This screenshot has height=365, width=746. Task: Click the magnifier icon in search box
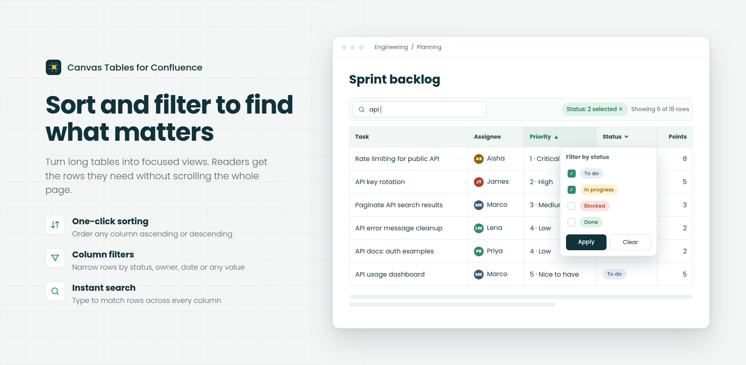point(362,109)
